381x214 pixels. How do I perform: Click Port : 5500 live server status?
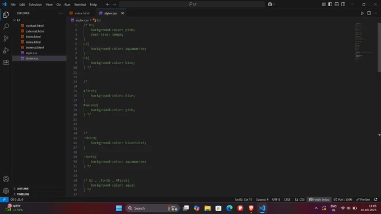(343, 199)
